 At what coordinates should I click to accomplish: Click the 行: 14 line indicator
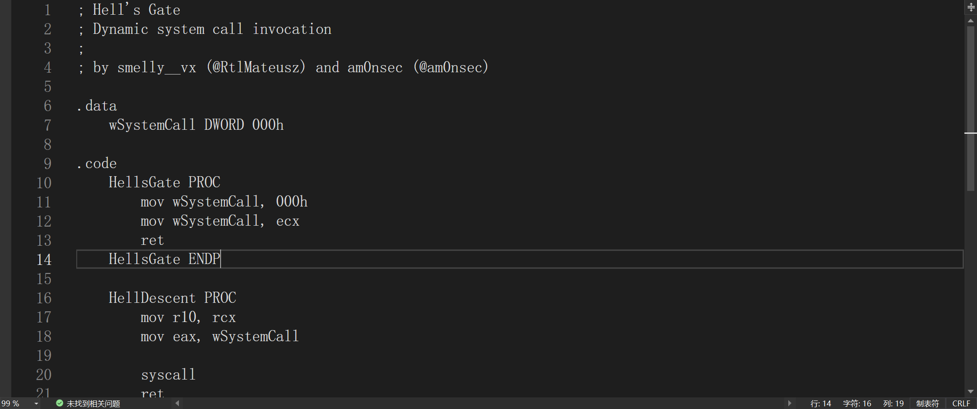(820, 404)
